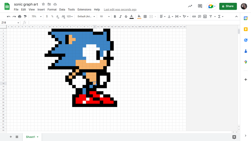Open vertical align dropdown

170,16
